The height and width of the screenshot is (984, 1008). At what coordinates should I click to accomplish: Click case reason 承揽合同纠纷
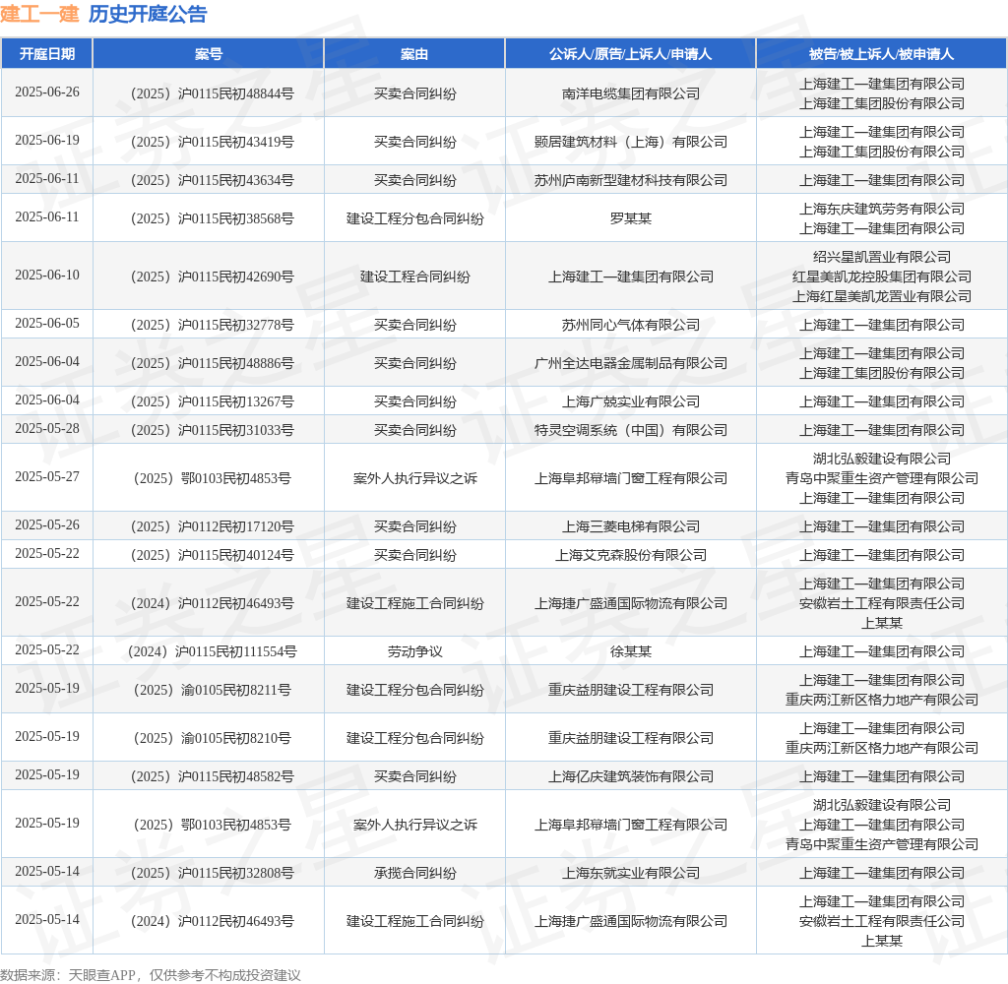point(414,874)
